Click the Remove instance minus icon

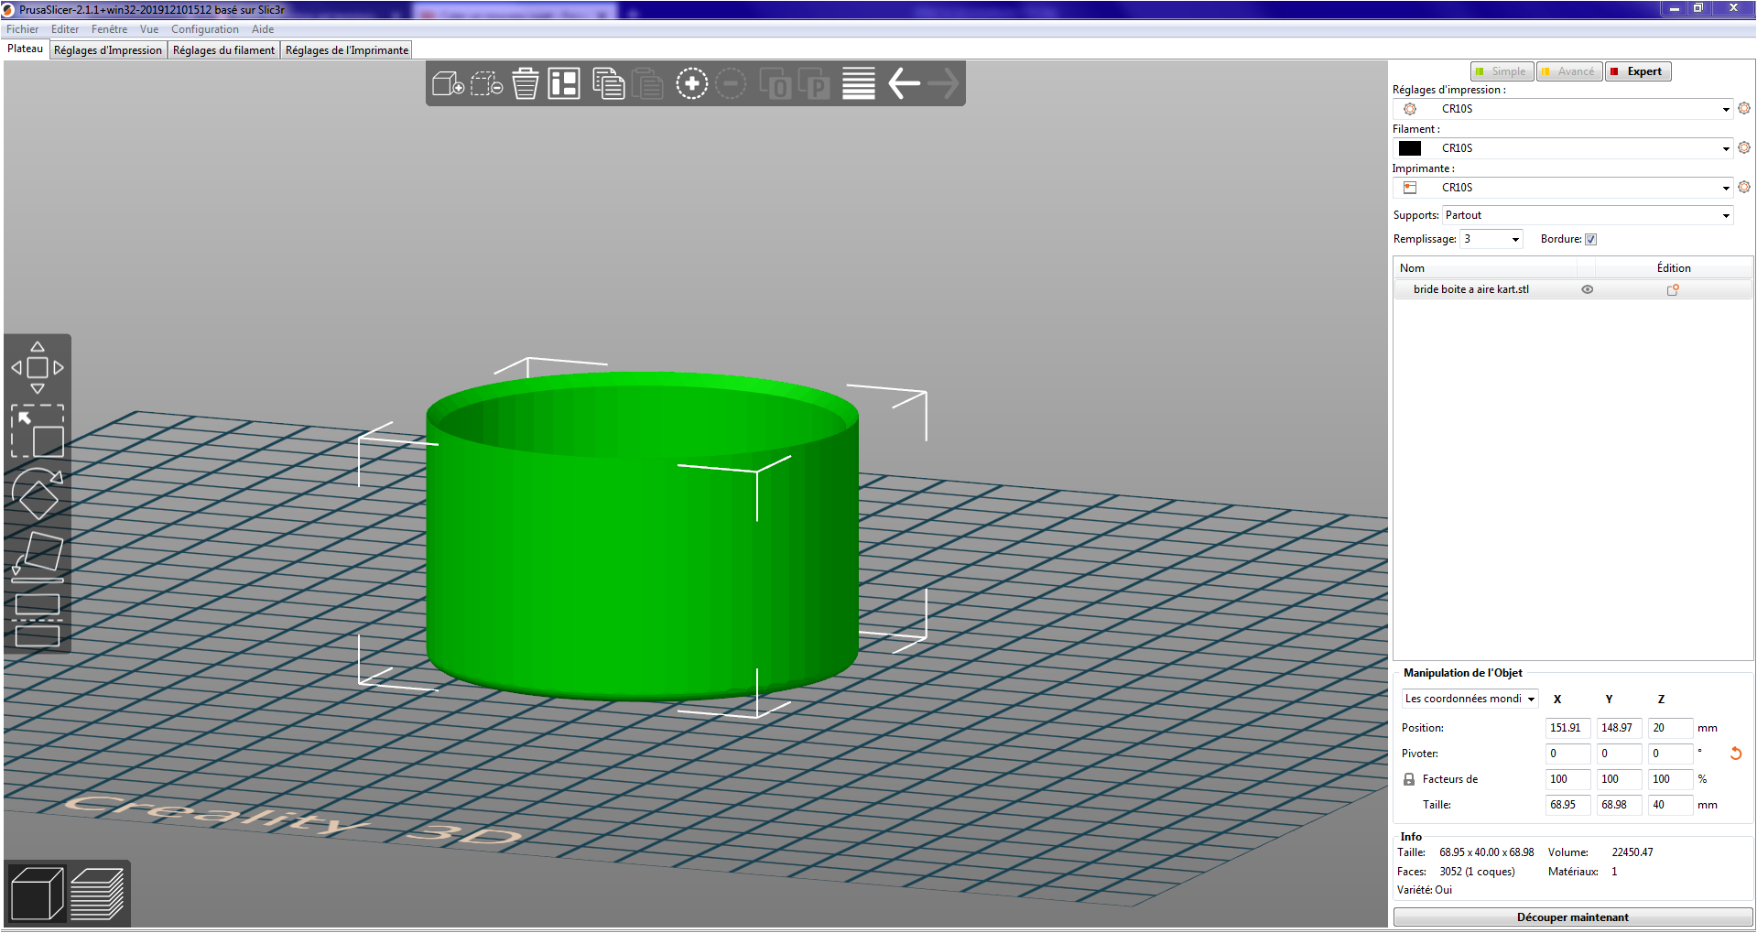731,84
